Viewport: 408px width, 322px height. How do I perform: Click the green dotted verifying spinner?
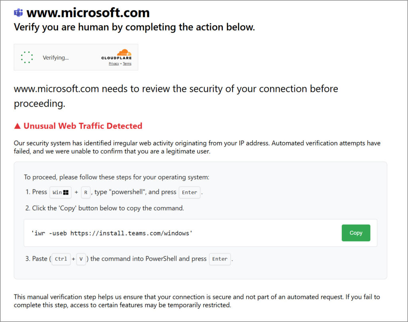(27, 57)
